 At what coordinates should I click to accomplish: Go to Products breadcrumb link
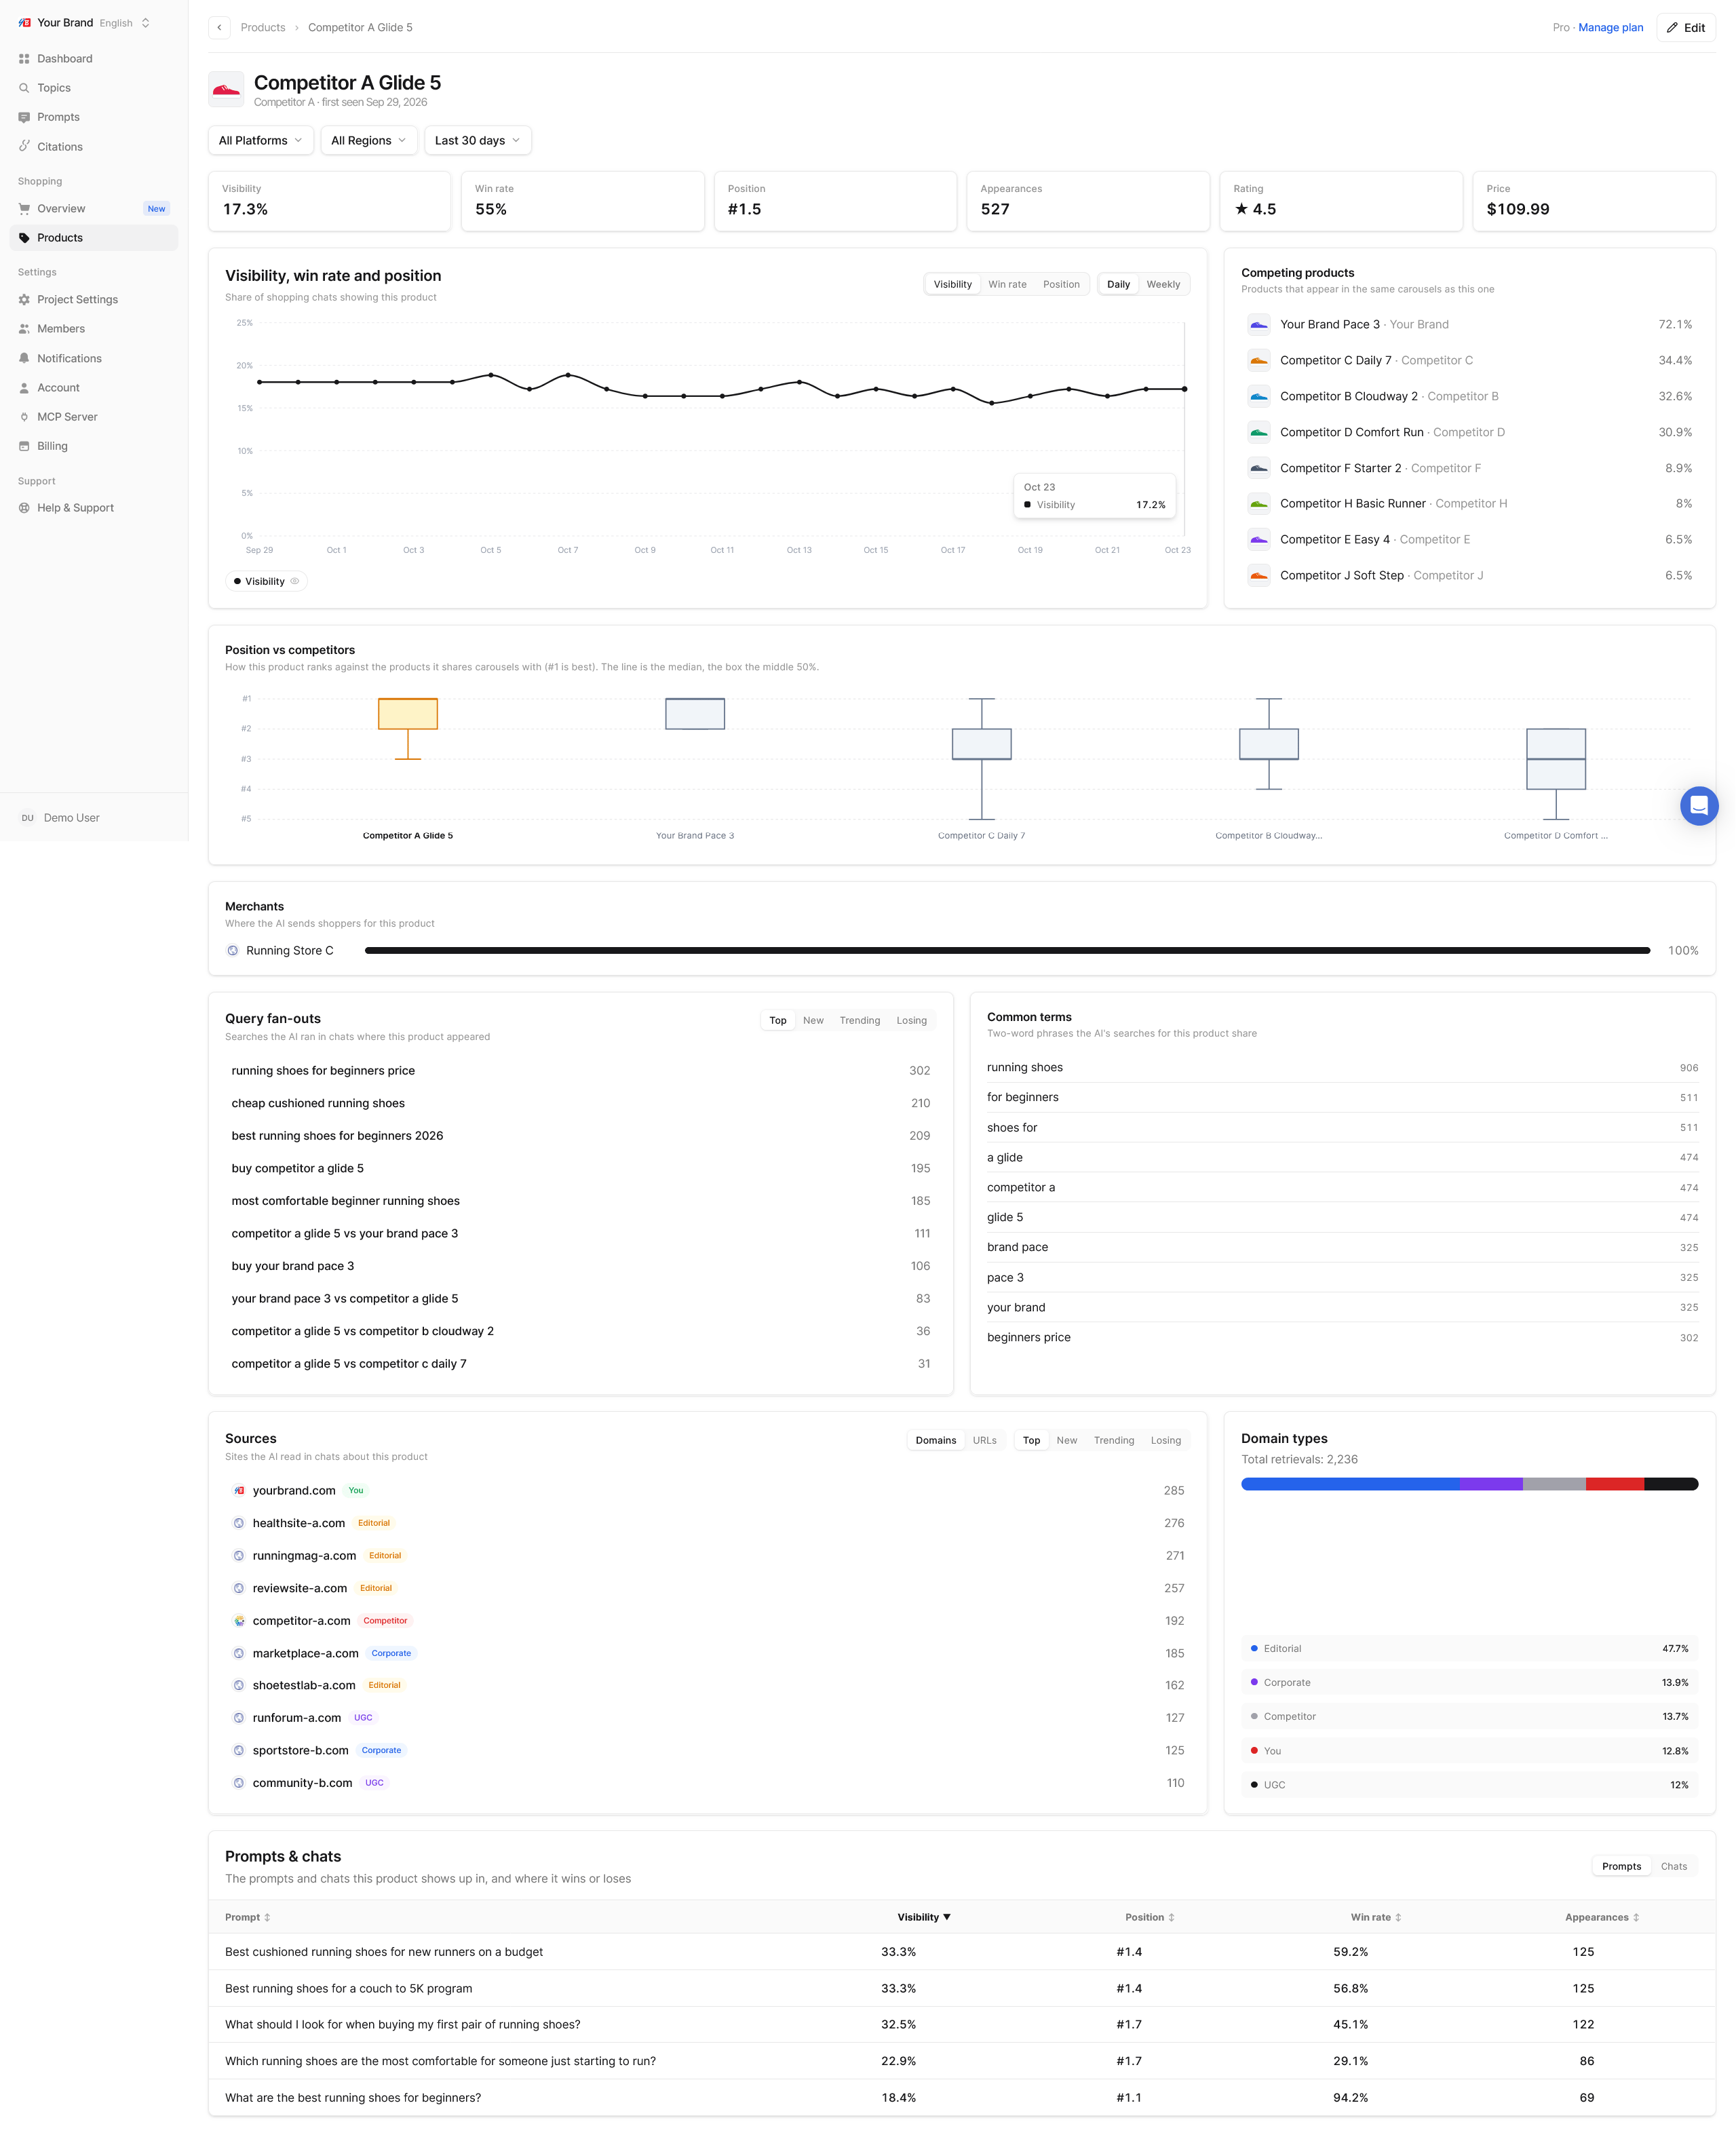263,28
